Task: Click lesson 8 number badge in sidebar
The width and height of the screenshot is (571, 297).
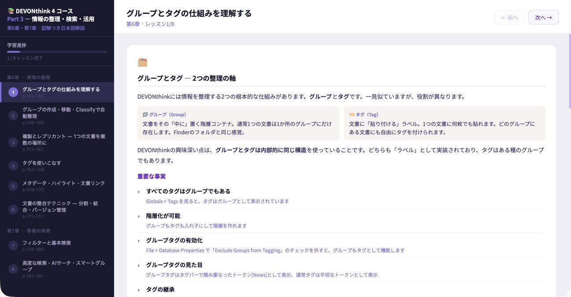Action: [x=13, y=269]
